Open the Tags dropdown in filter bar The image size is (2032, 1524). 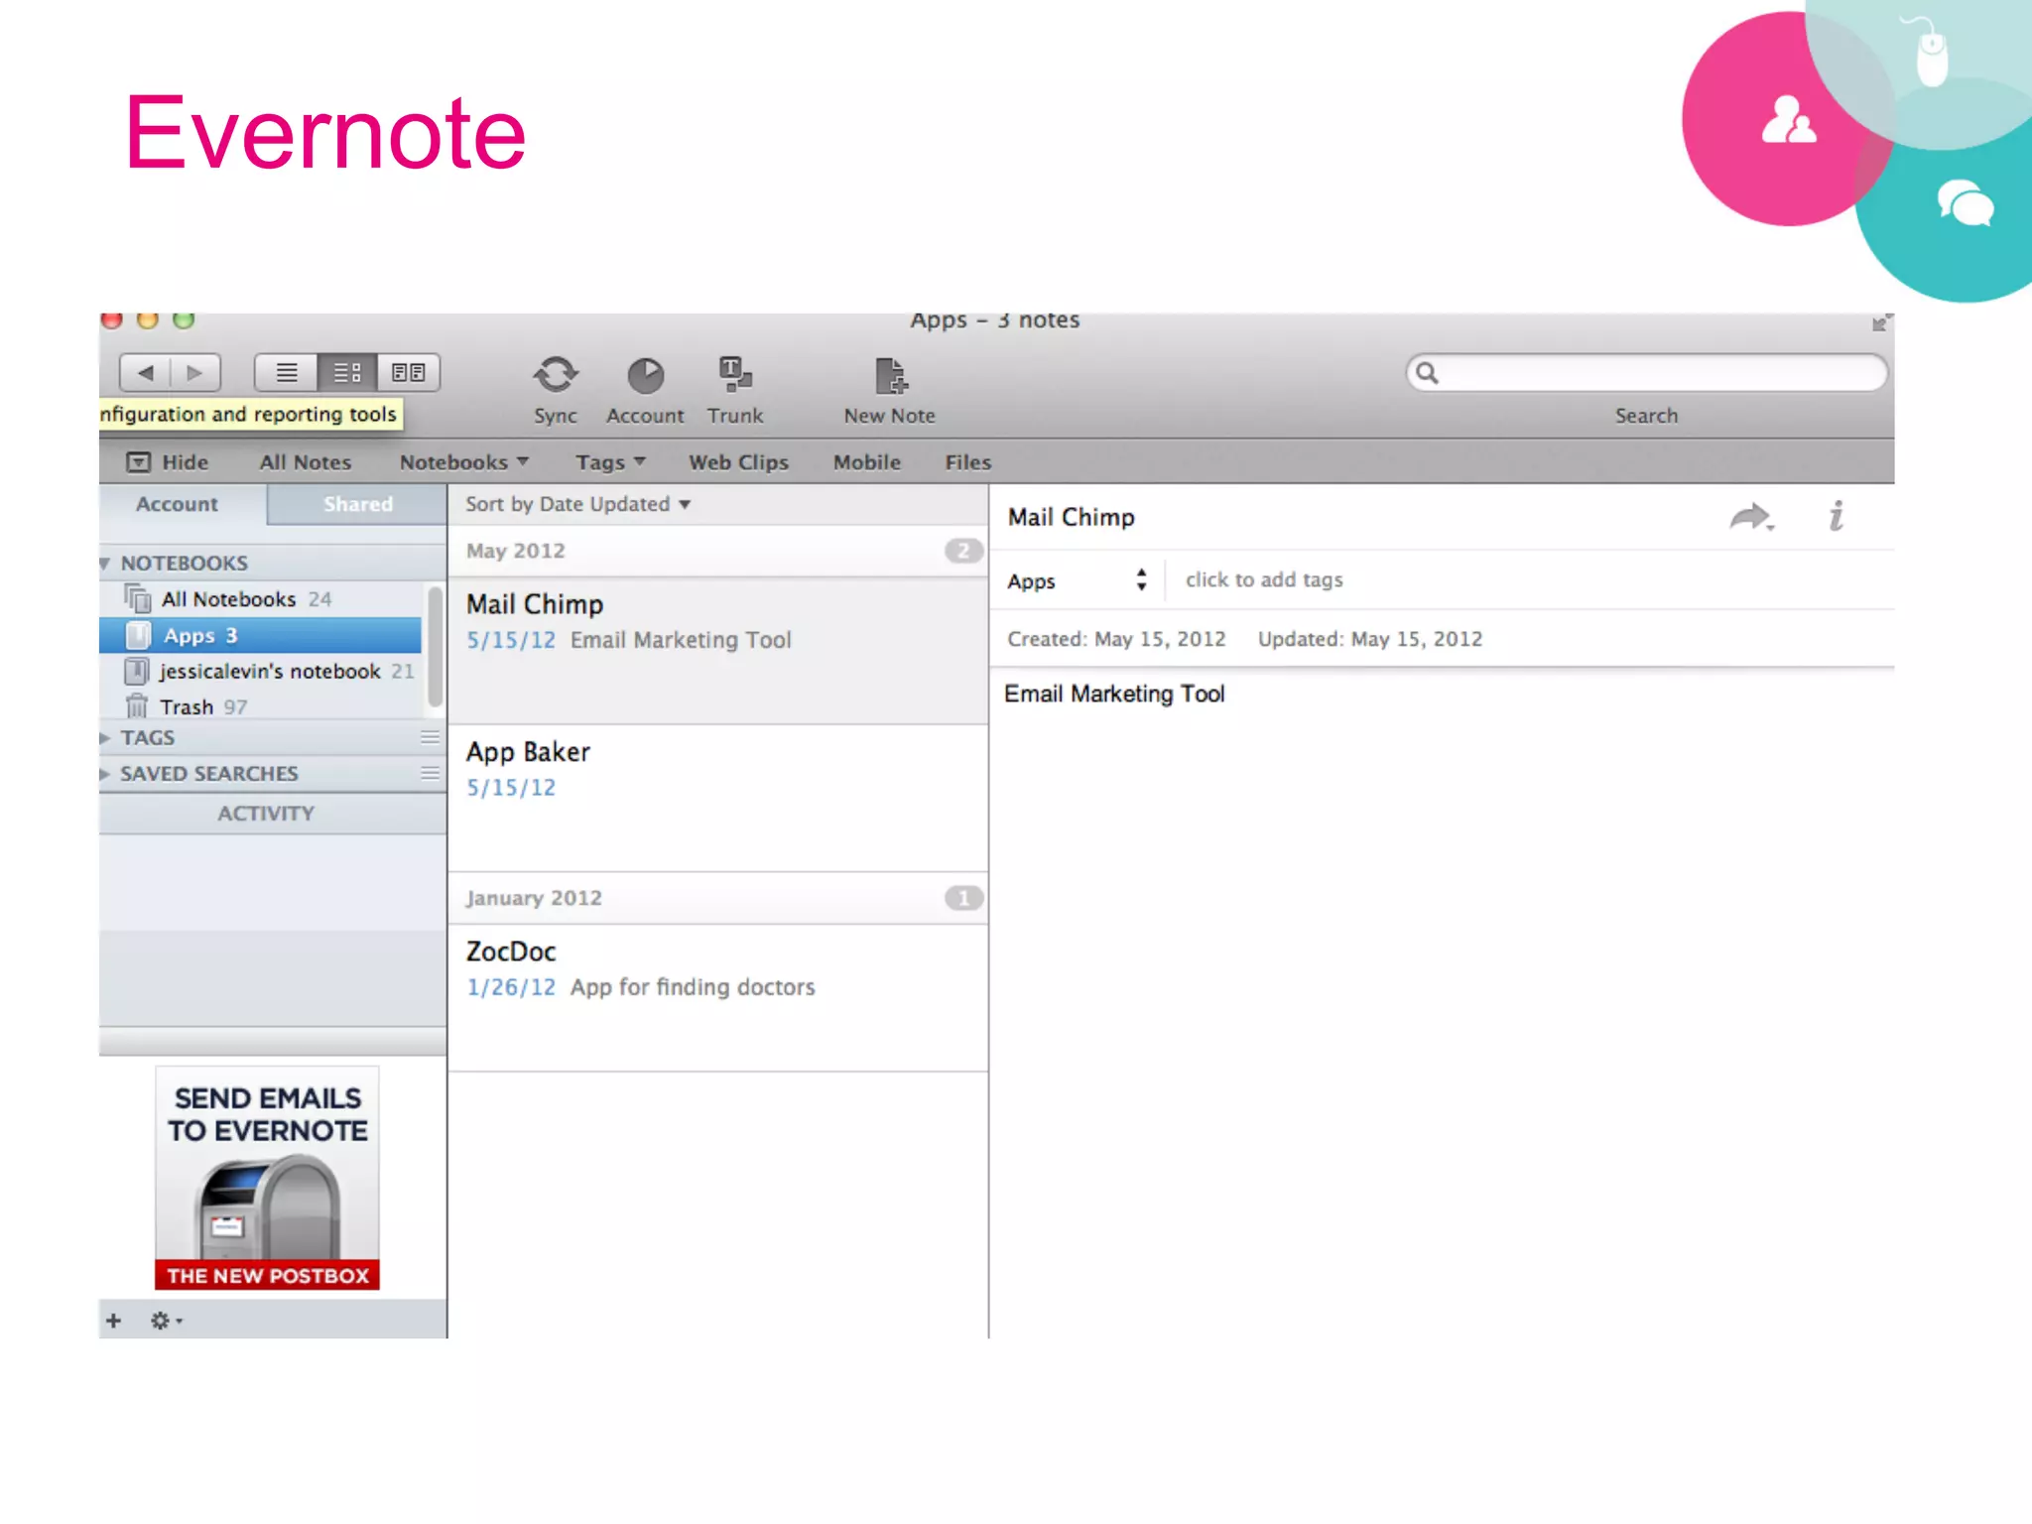click(610, 462)
